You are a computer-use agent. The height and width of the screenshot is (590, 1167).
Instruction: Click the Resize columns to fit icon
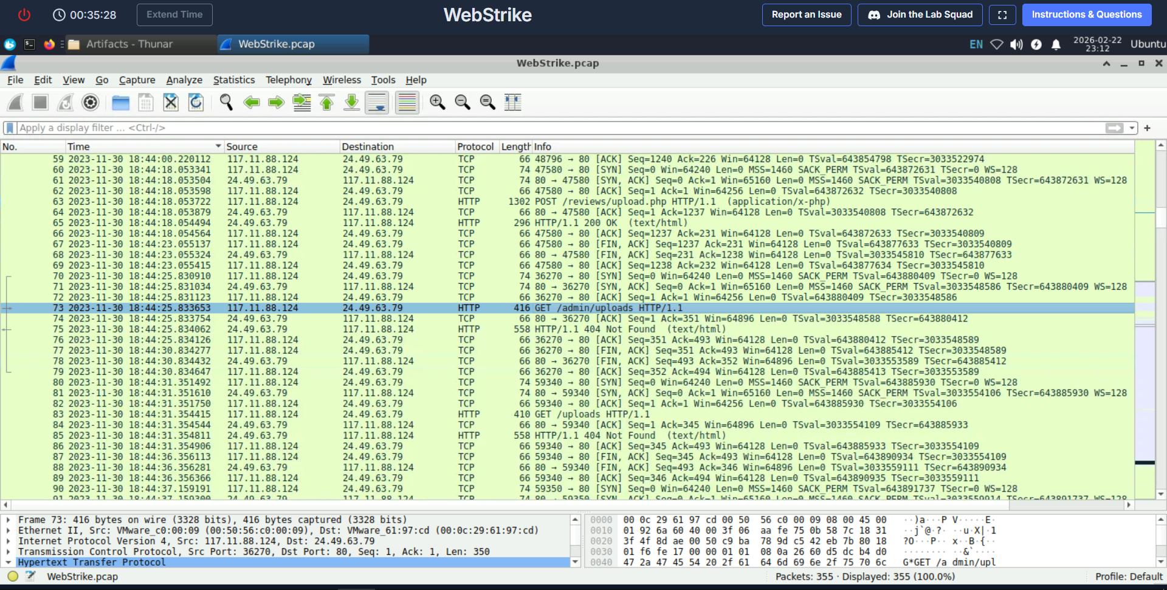[x=512, y=103]
